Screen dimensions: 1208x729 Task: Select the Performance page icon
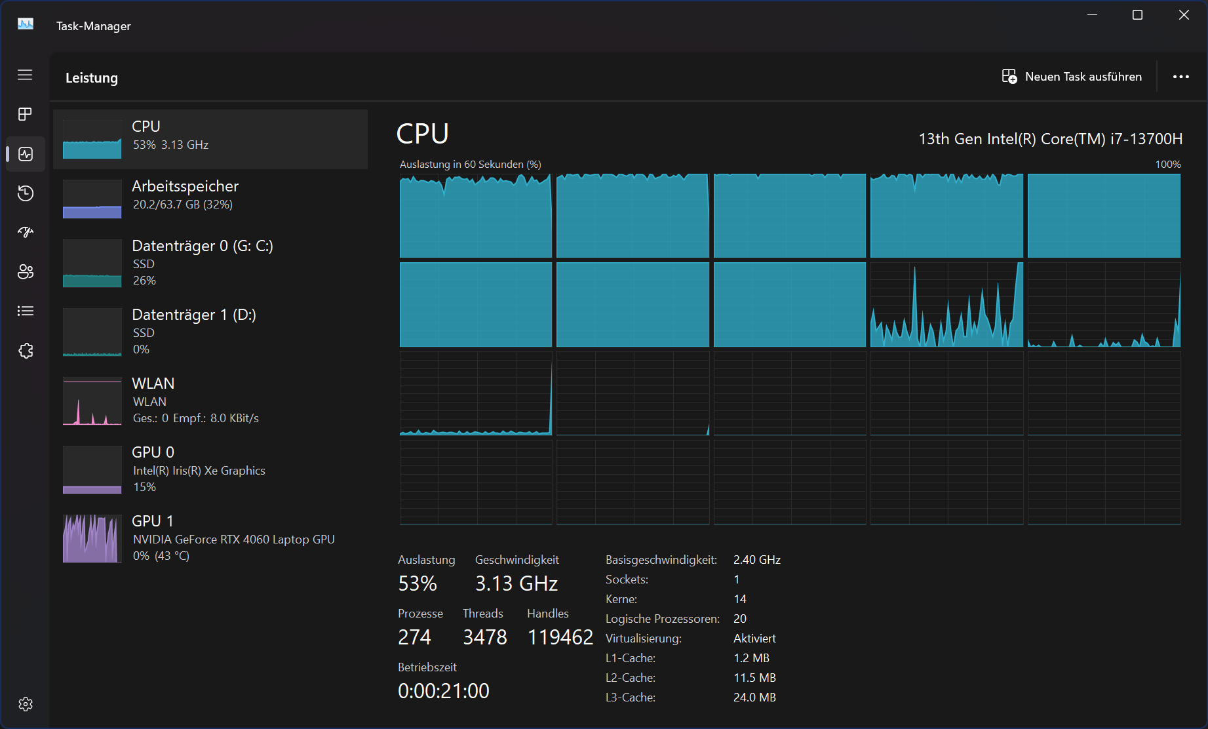(25, 154)
